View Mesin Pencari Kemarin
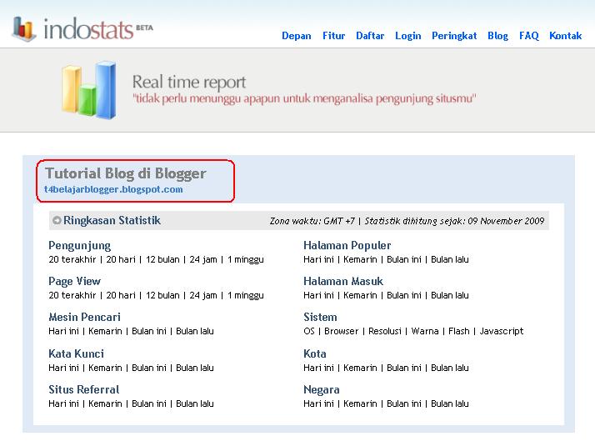This screenshot has width=595, height=446. point(105,331)
